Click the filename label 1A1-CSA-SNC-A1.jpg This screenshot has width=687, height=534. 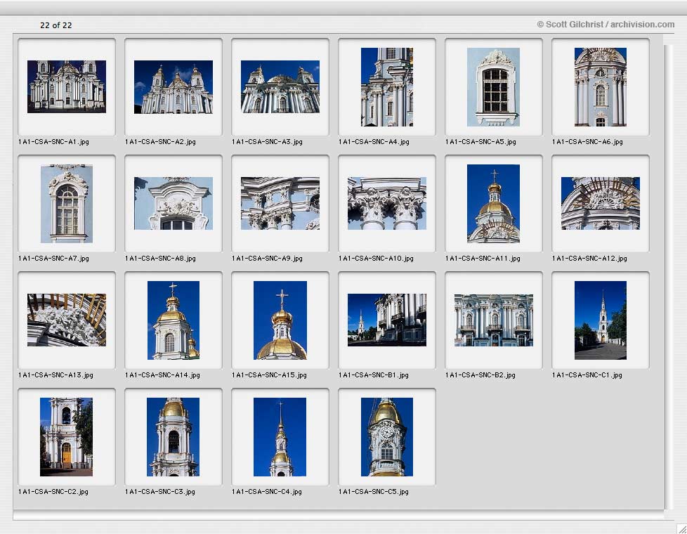[53, 142]
